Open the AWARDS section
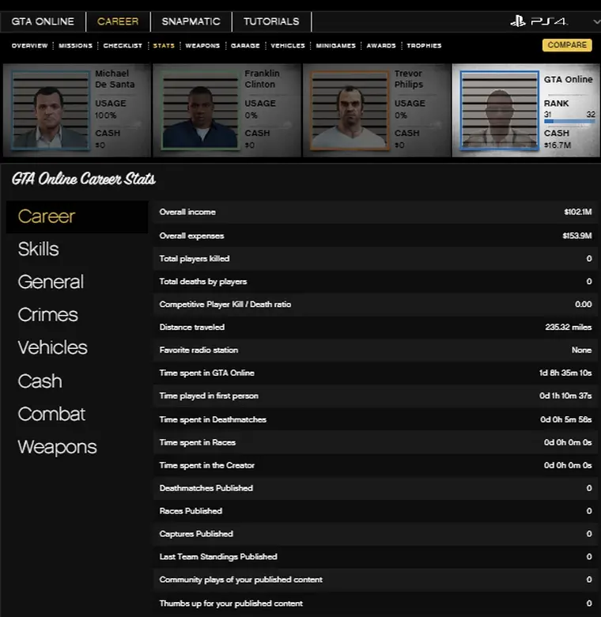The image size is (601, 617). coord(381,46)
